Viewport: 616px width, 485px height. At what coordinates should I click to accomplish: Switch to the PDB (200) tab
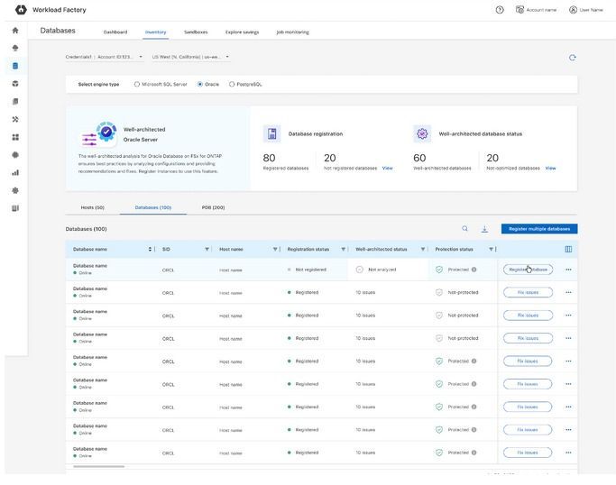[x=213, y=207]
